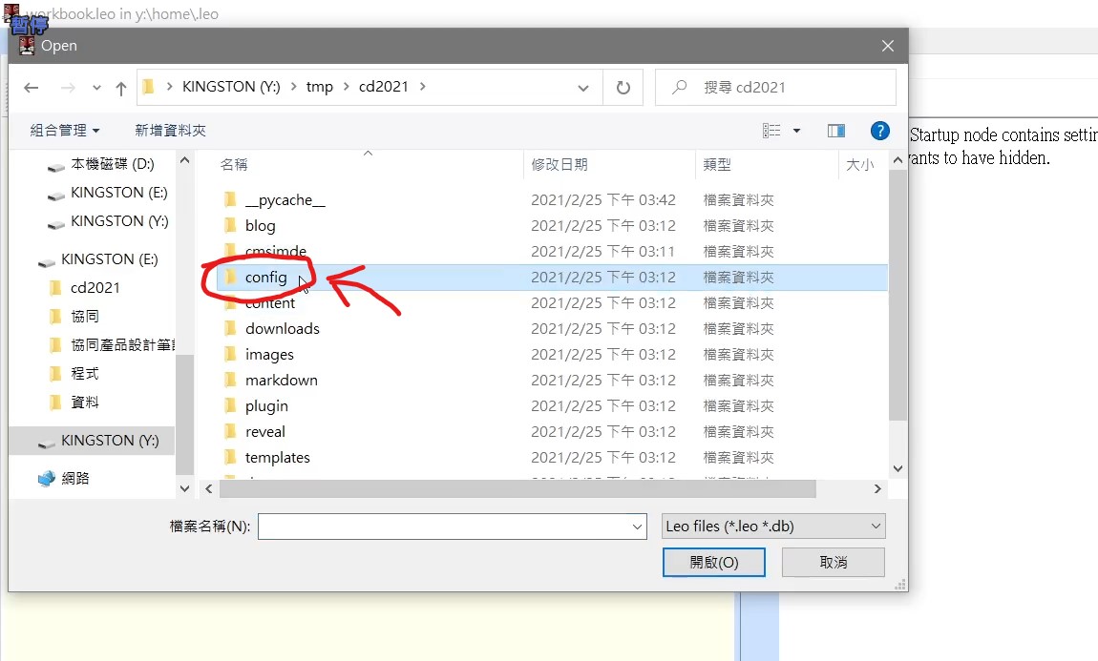Click the blog folder icon
This screenshot has width=1098, height=661.
click(230, 225)
